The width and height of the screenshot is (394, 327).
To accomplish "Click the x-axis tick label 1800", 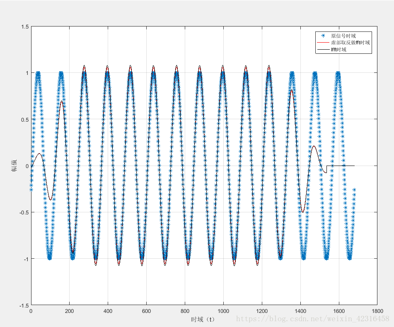I will (x=377, y=311).
